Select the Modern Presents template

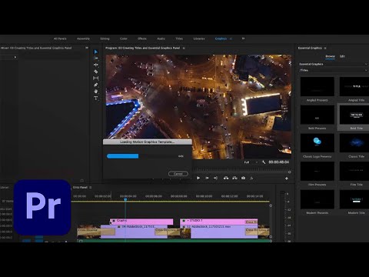(x=317, y=202)
